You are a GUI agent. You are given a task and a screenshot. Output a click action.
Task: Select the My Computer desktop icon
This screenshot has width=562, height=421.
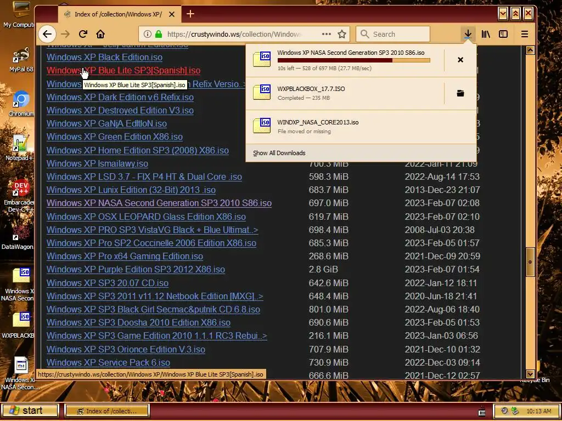click(x=20, y=16)
